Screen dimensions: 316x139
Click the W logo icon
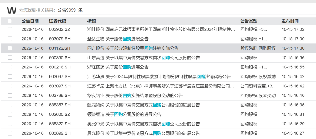click(x=11, y=10)
